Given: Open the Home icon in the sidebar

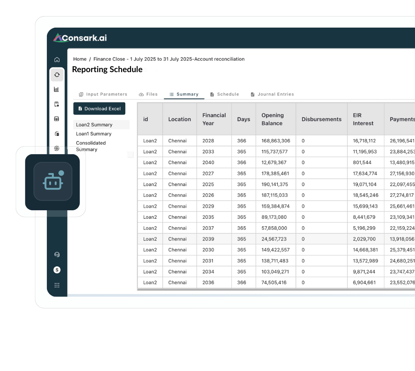Looking at the screenshot, I should tap(57, 59).
